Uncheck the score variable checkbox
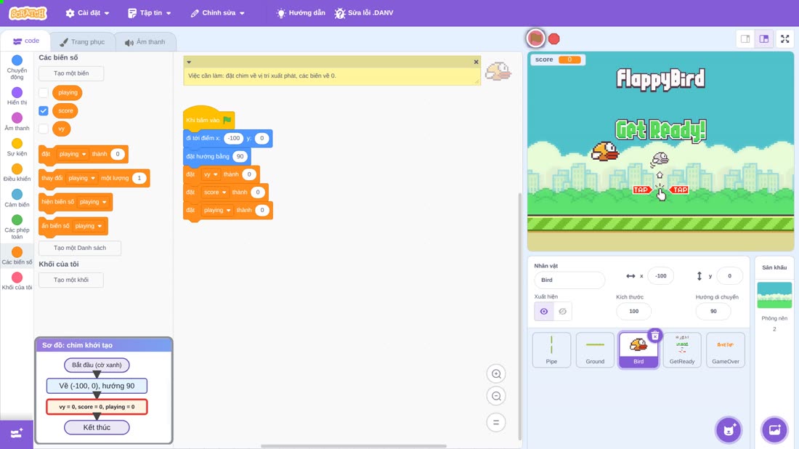This screenshot has height=449, width=799. pyautogui.click(x=44, y=110)
